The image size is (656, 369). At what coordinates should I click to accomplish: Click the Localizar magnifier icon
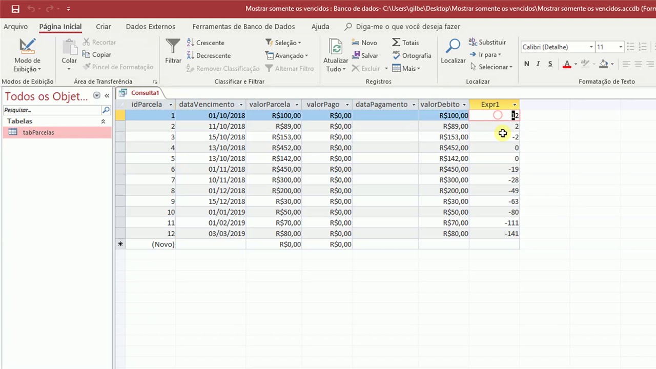pos(453,47)
